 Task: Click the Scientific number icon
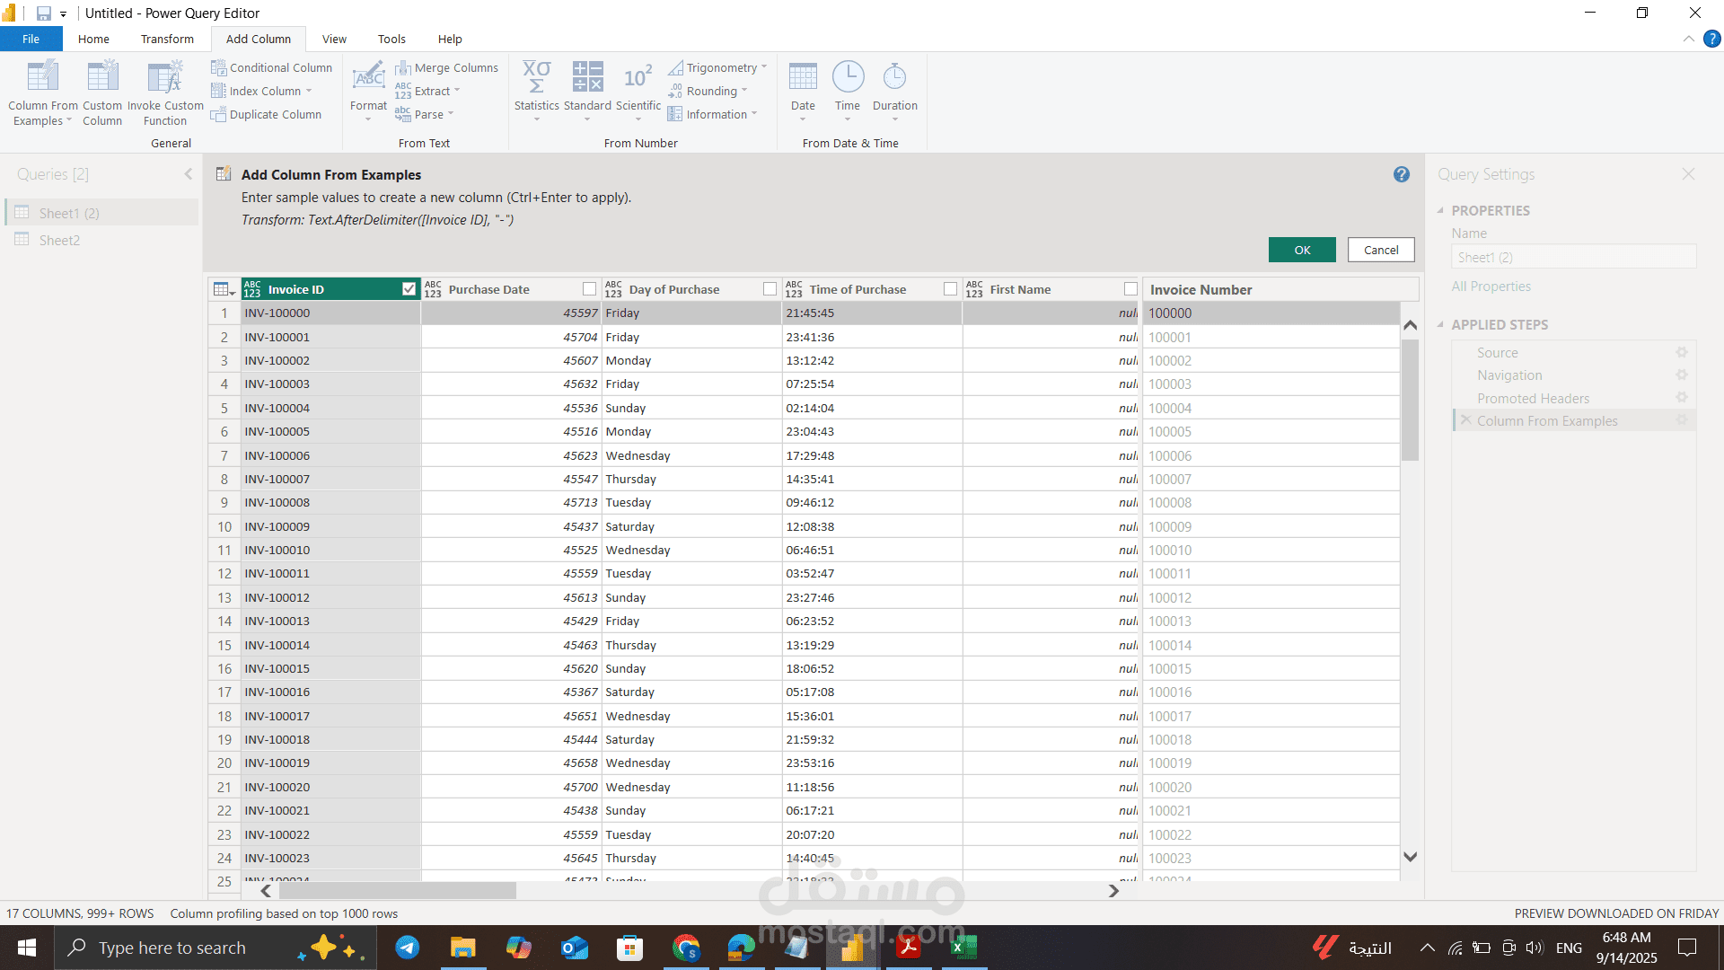[638, 77]
